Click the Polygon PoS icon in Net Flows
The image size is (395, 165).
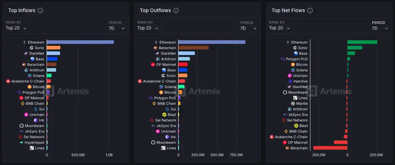283,59
